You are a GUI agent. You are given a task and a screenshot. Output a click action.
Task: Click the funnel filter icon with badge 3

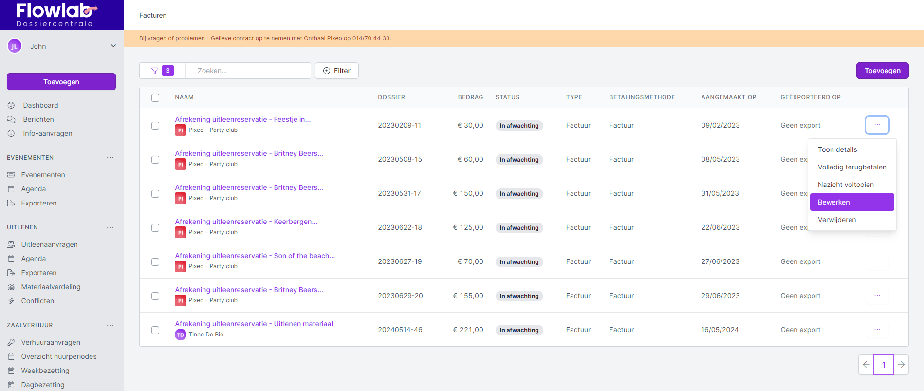coord(155,71)
